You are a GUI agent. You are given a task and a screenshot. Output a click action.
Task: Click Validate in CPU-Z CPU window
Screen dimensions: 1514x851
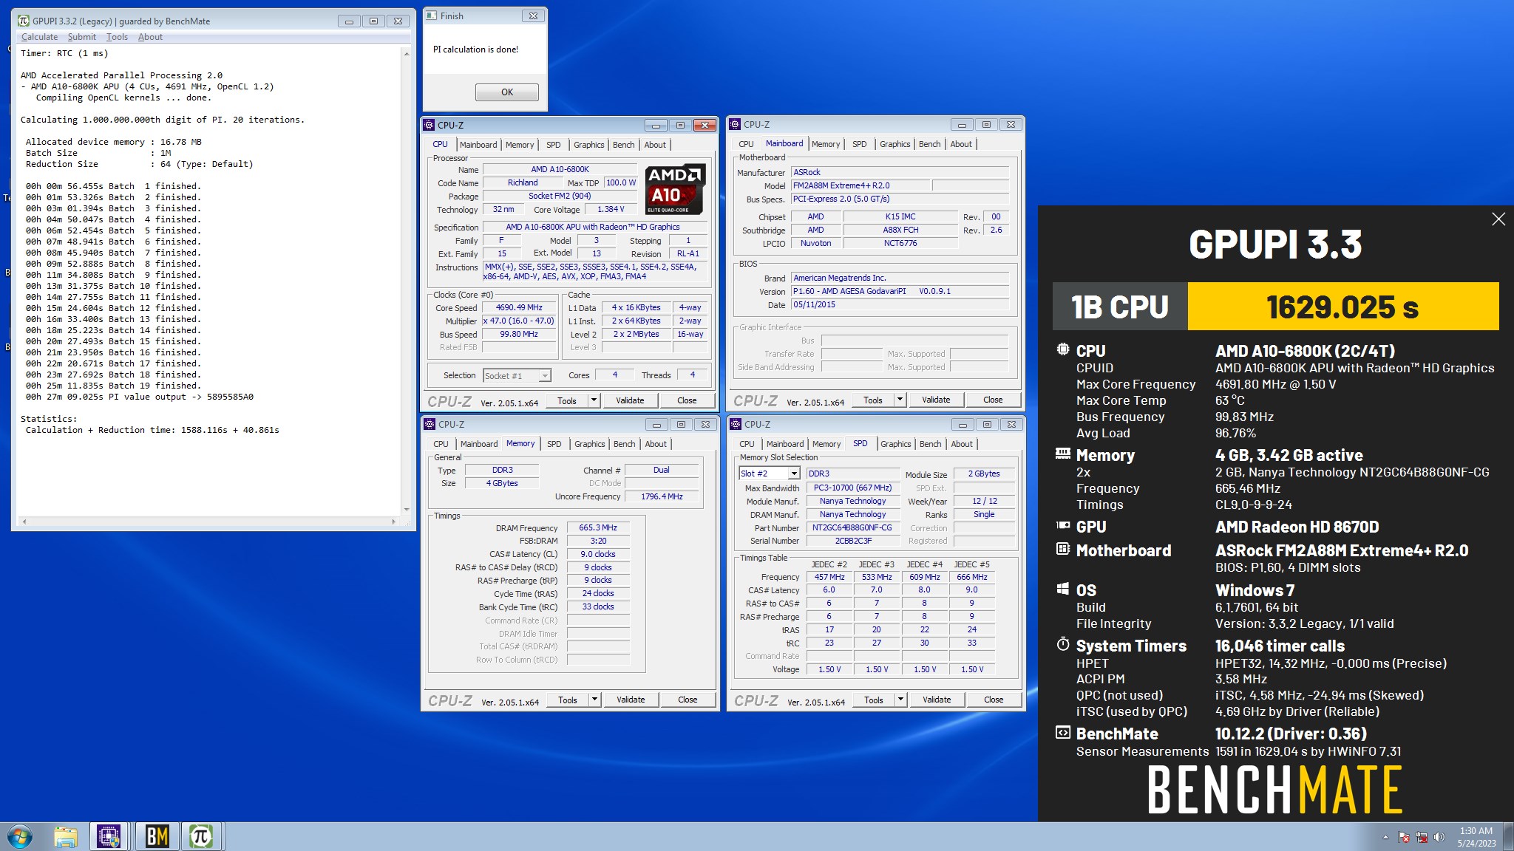630,400
